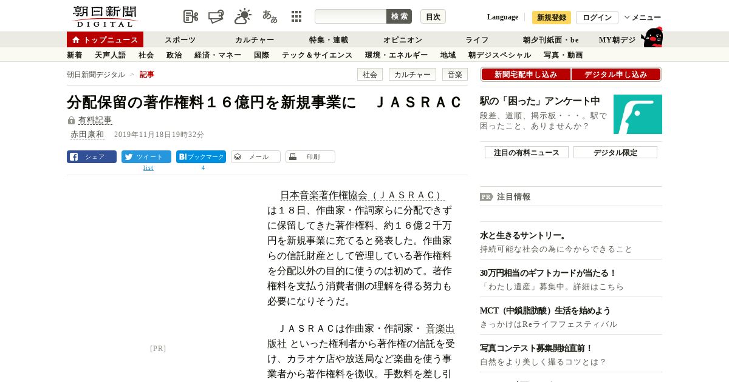Viewport: 729px width, 382px height.
Task: Click 新聞宅配申し込み red button
Action: click(x=525, y=74)
